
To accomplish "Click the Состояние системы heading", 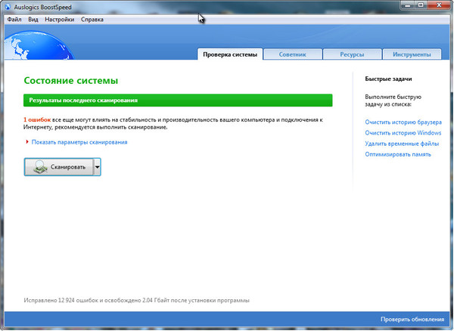I will coord(71,80).
